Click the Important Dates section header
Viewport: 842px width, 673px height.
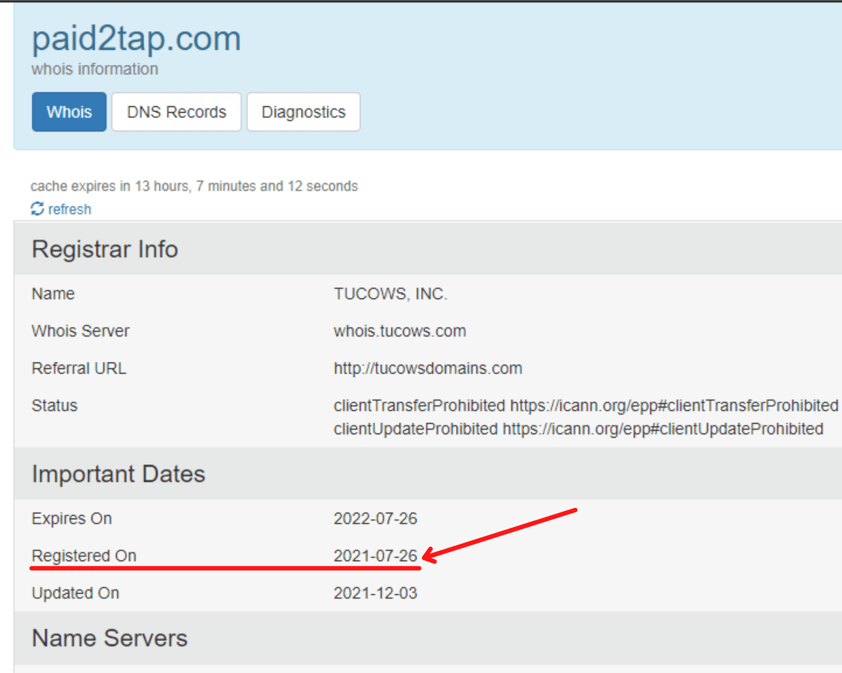[x=119, y=474]
